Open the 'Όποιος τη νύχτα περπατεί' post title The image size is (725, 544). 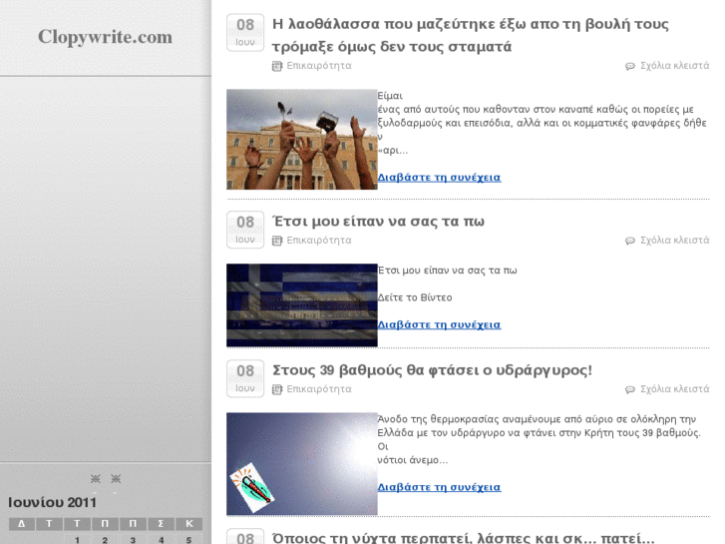coord(463,537)
